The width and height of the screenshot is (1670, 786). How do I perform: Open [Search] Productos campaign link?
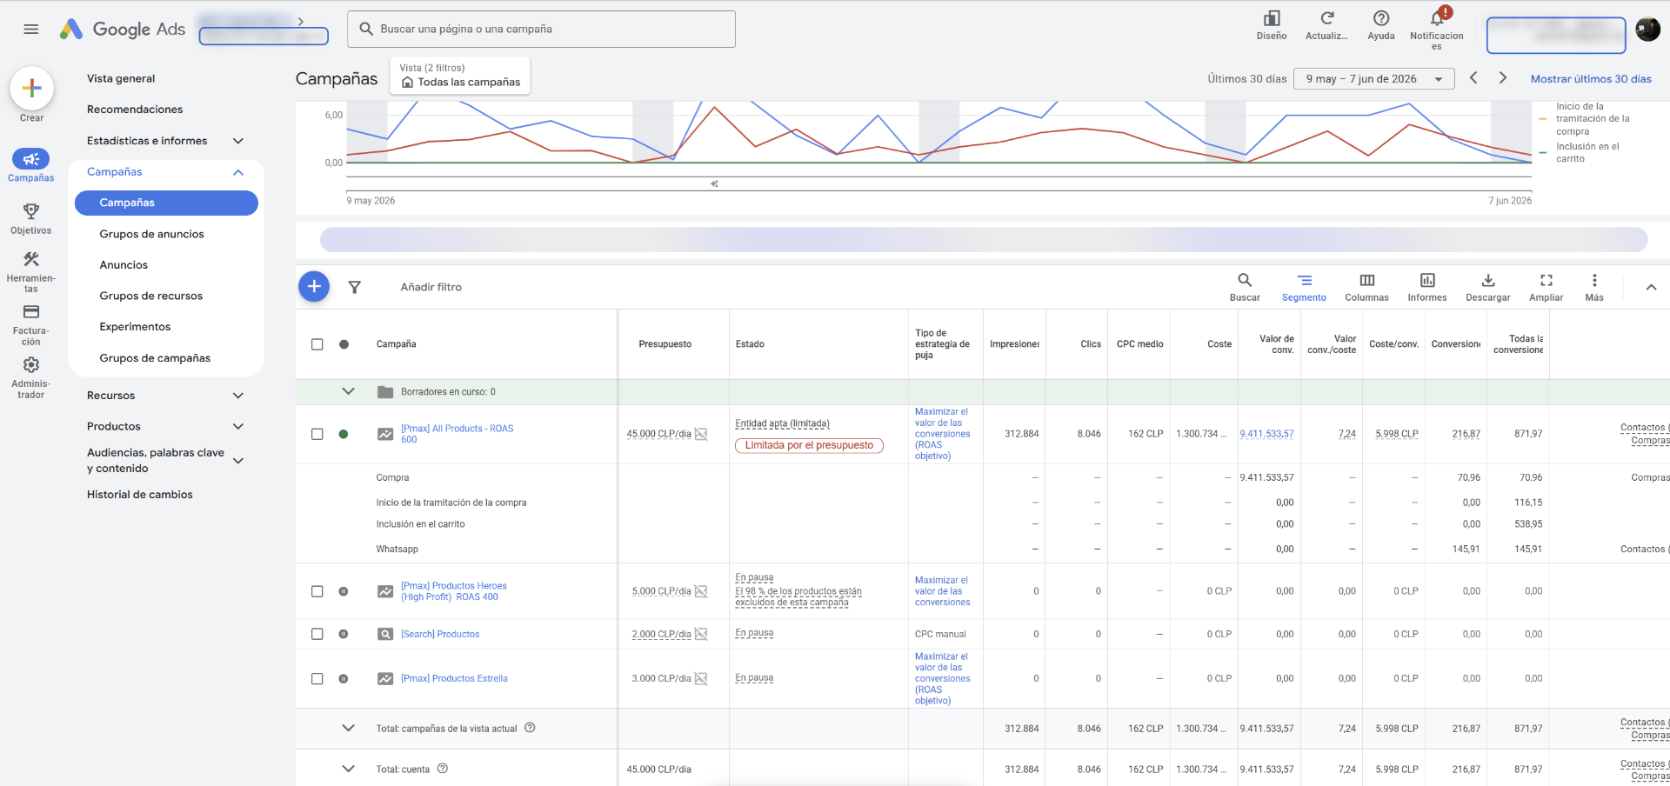point(440,634)
